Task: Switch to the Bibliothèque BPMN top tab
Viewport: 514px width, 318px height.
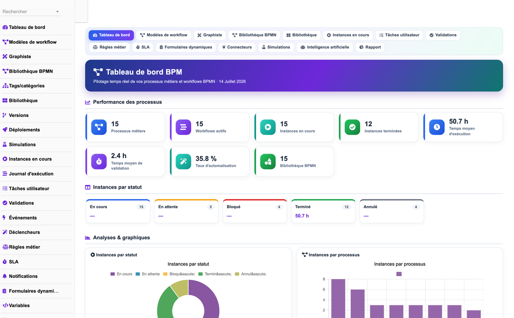Action: [x=254, y=35]
